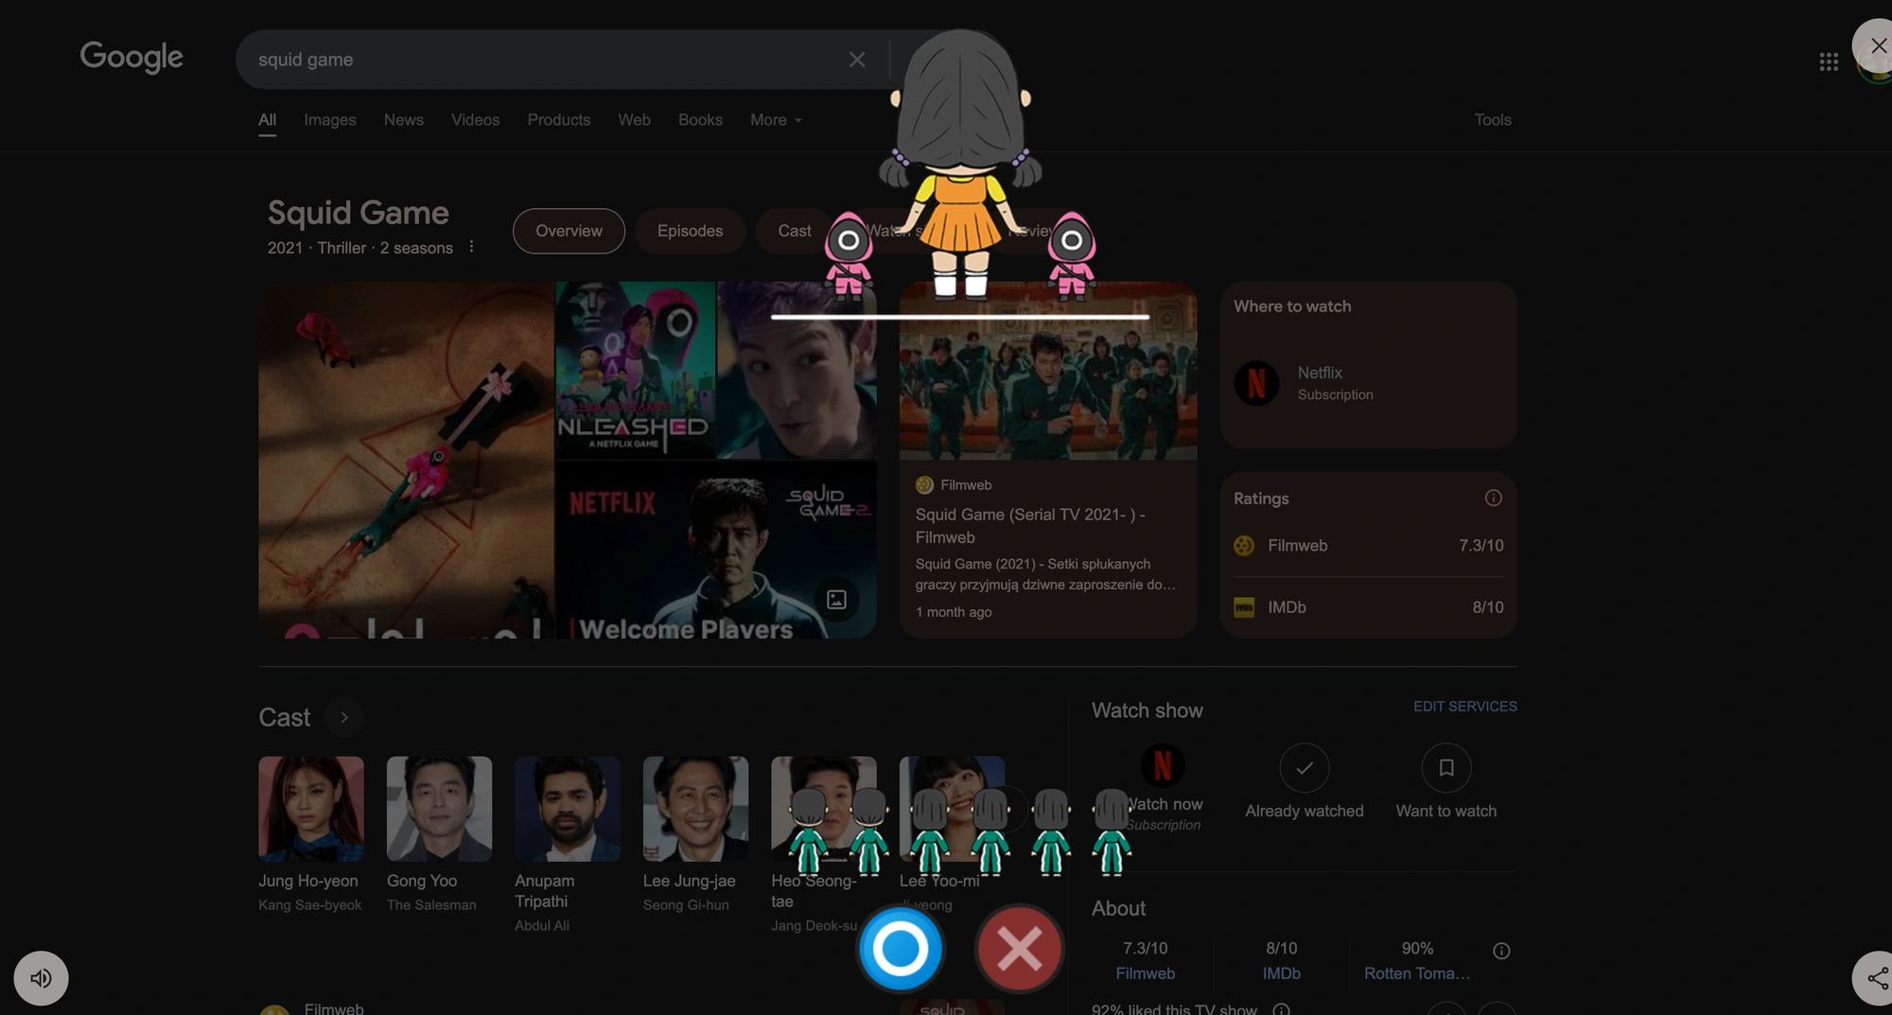Image resolution: width=1892 pixels, height=1015 pixels.
Task: Click the Filmweb icon in ratings panel
Action: click(x=1244, y=546)
